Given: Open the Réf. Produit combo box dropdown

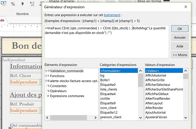Looking at the screenshot, I should point(41,110).
